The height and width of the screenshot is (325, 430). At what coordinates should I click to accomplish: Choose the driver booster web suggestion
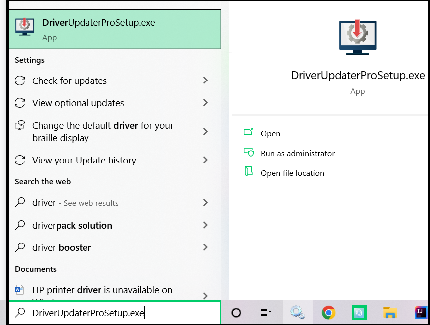click(x=111, y=247)
